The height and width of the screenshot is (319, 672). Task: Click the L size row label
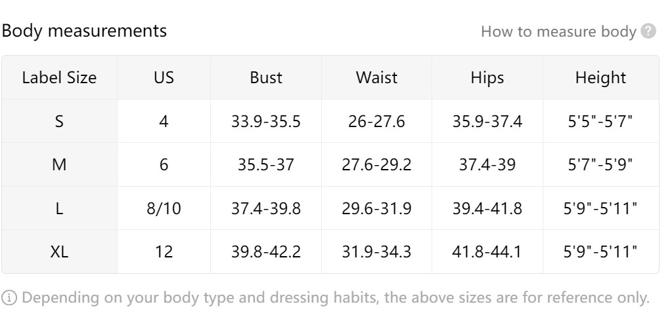click(59, 208)
